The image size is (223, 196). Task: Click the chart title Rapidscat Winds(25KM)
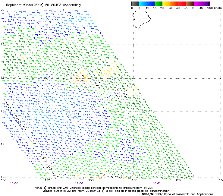pyautogui.click(x=25, y=5)
